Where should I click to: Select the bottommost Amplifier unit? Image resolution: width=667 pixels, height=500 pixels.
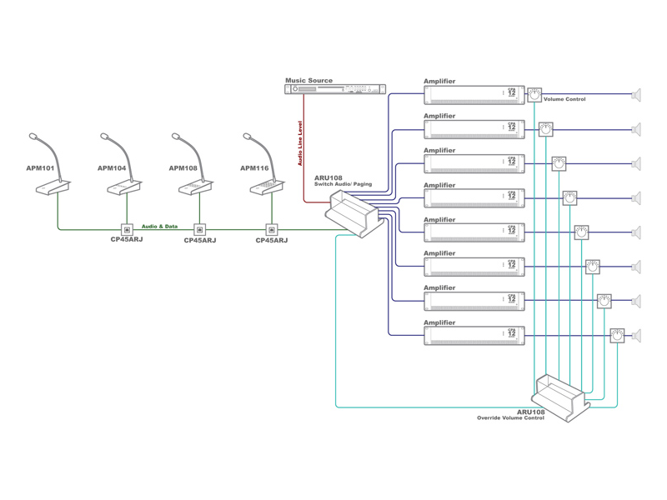point(474,335)
